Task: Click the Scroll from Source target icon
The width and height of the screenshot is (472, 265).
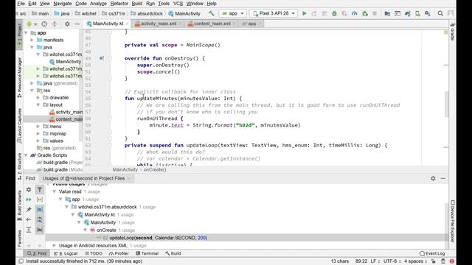Action: click(x=44, y=24)
